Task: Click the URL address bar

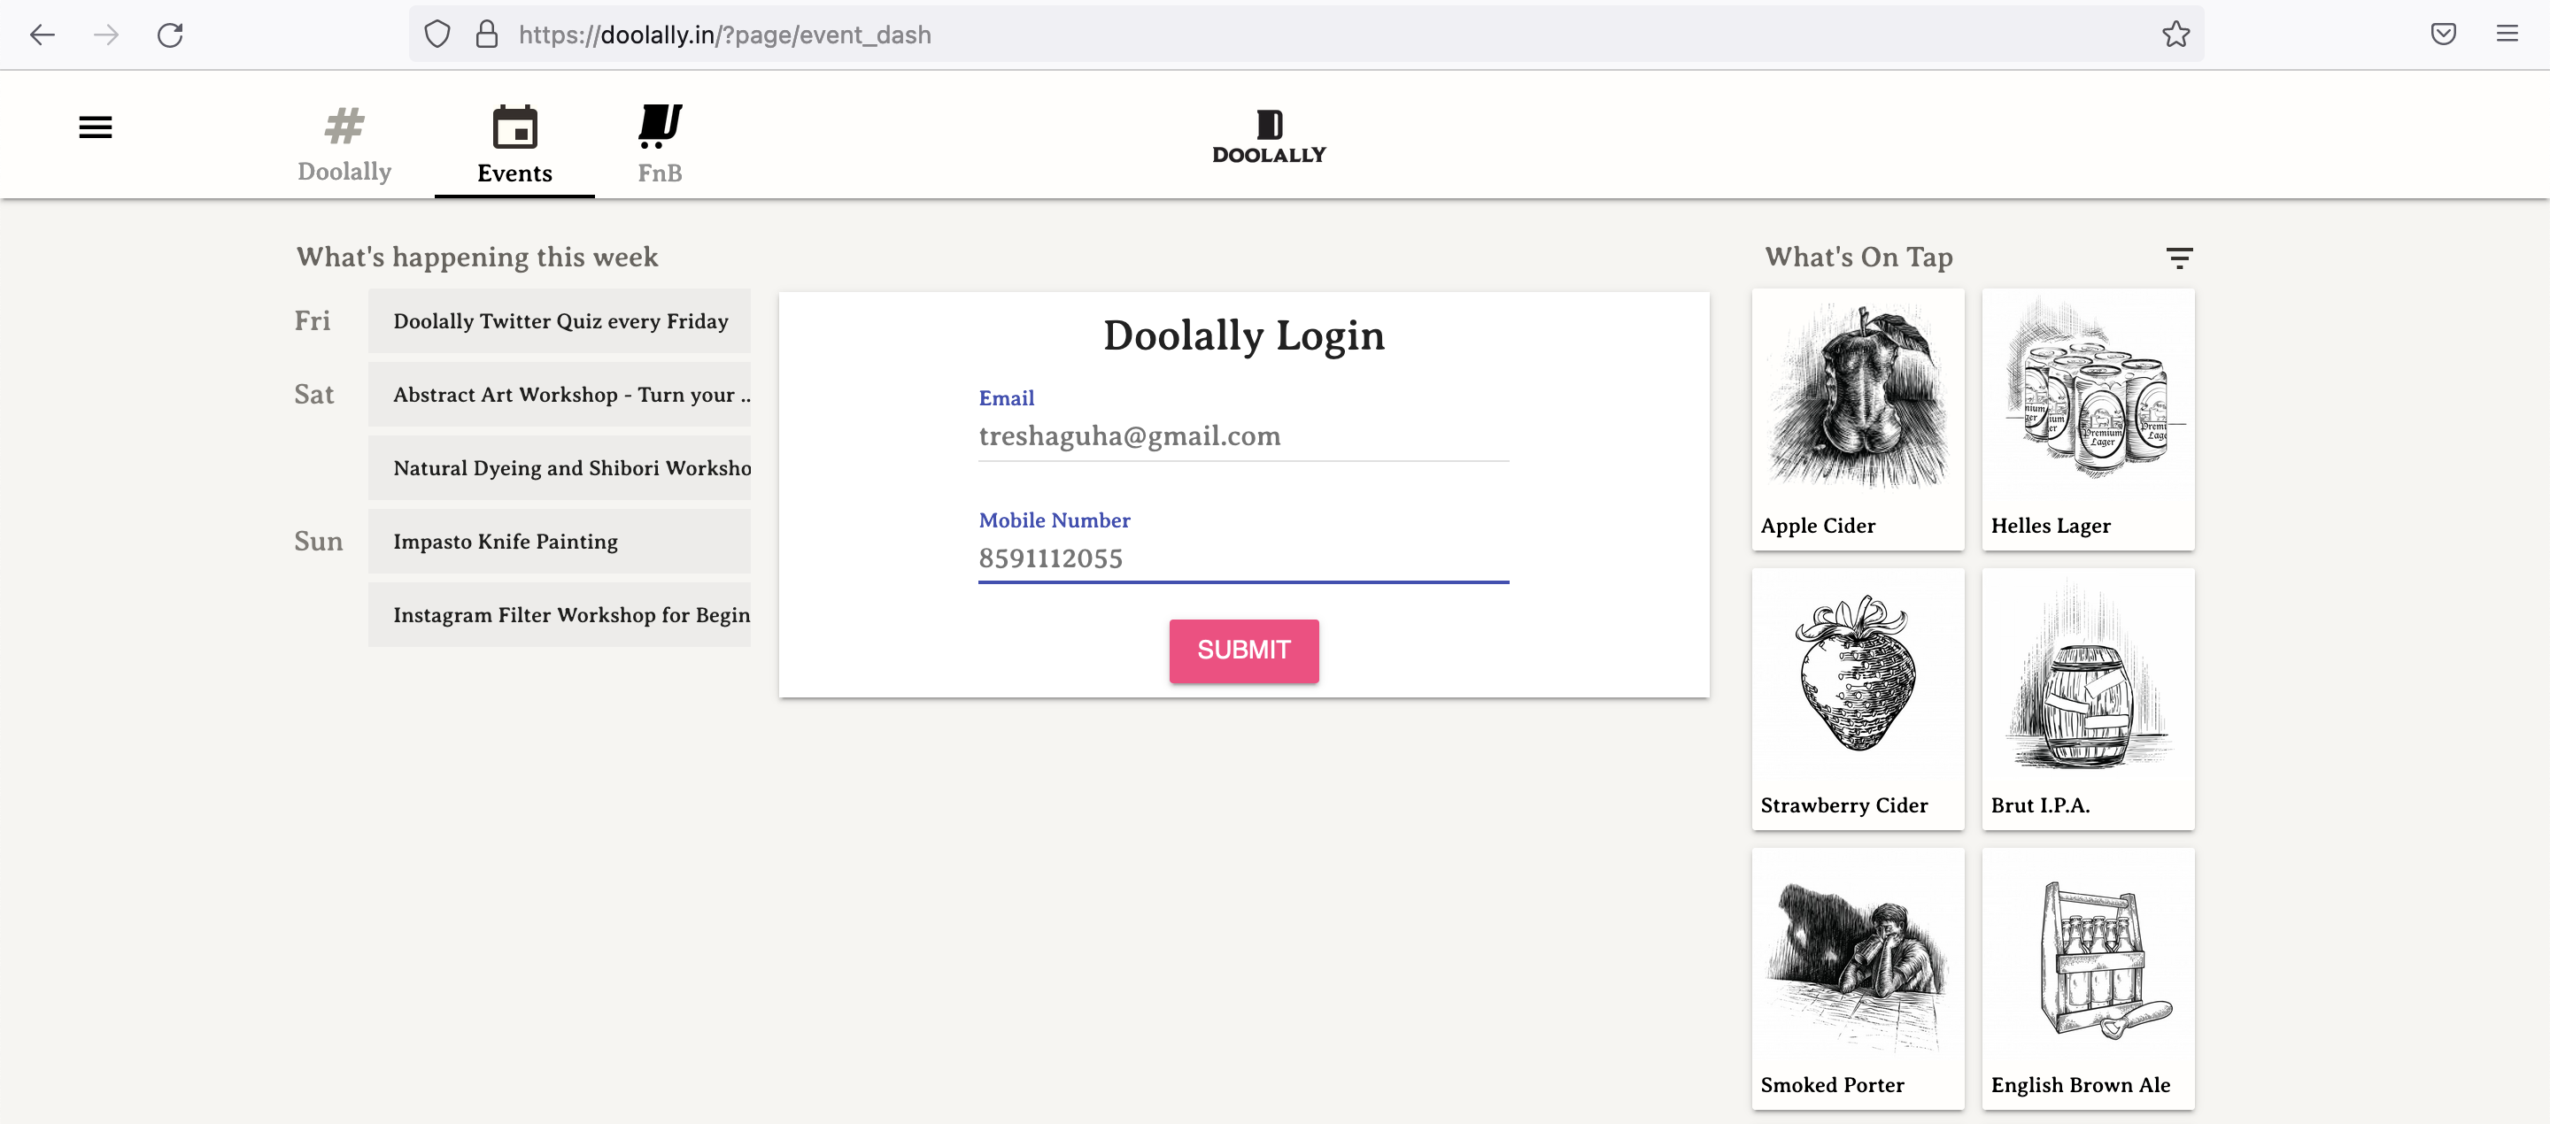Action: (x=1306, y=35)
